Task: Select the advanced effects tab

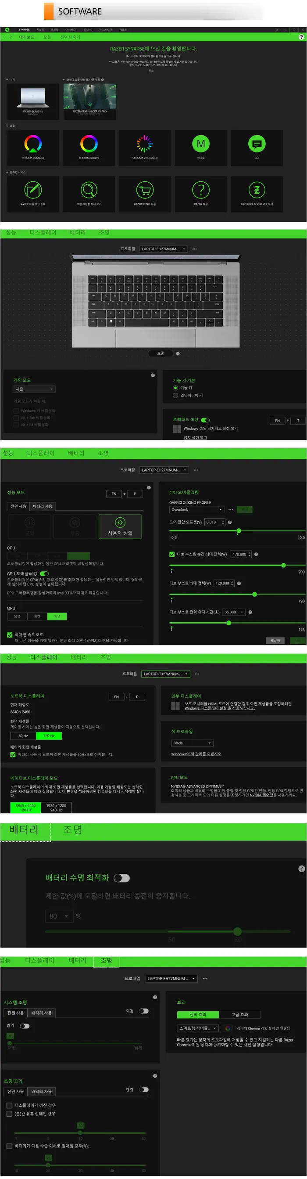Action: [239, 1014]
